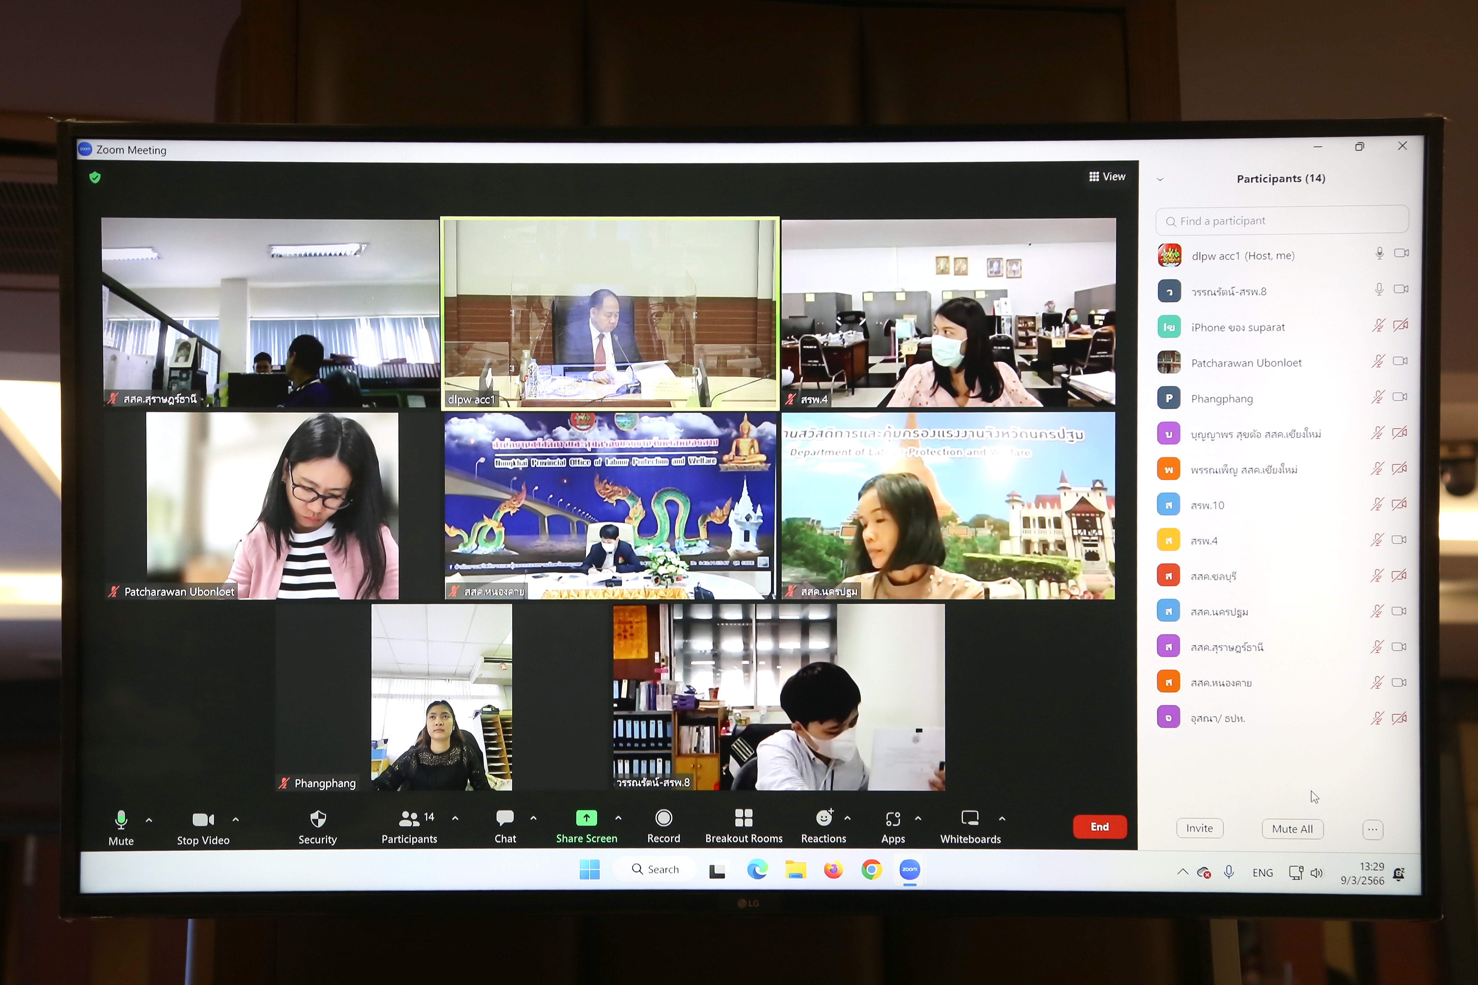
Task: Open the Security shield icon
Action: click(318, 819)
